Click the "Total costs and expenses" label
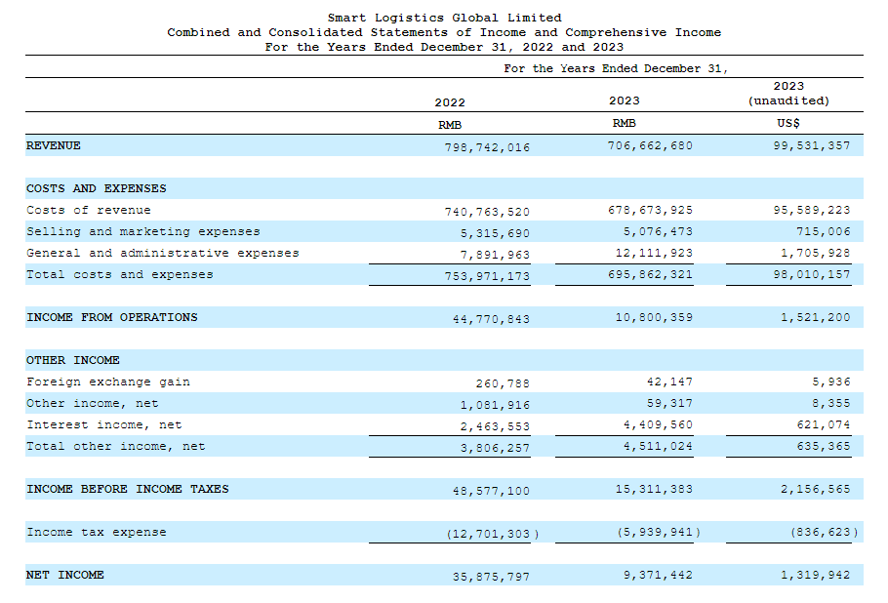 pyautogui.click(x=119, y=274)
